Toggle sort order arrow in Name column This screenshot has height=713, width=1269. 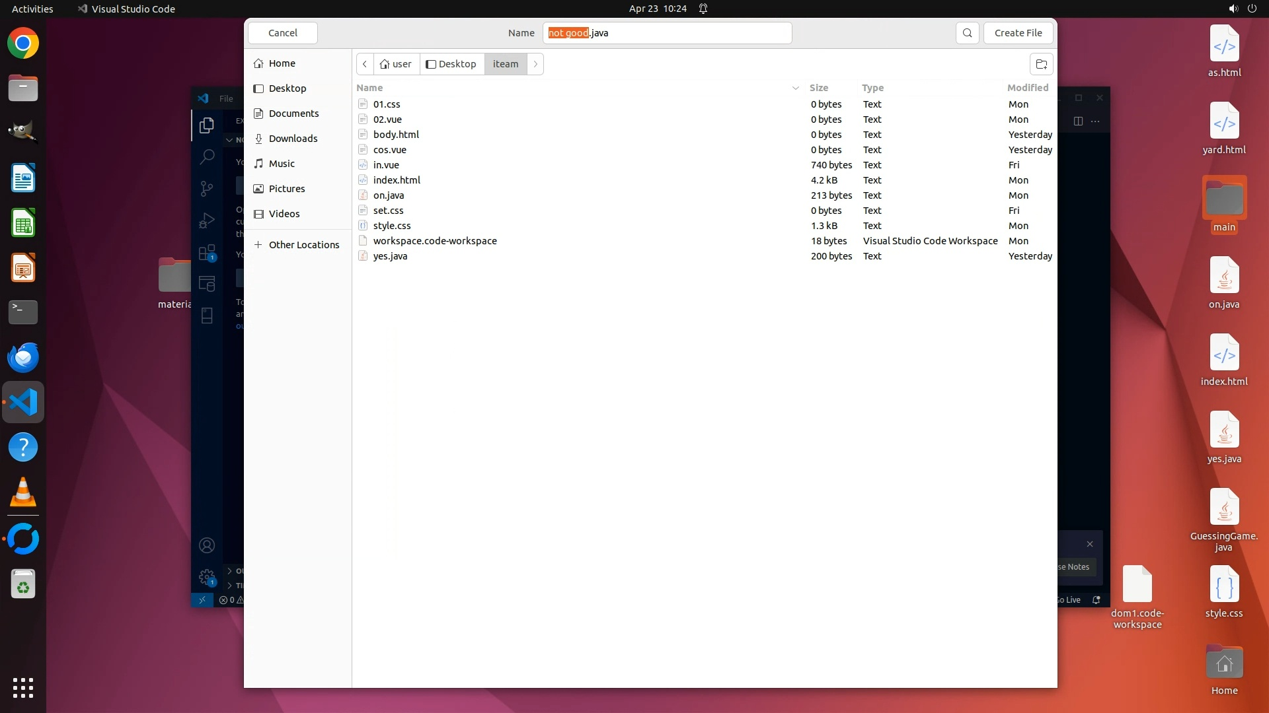pos(795,88)
